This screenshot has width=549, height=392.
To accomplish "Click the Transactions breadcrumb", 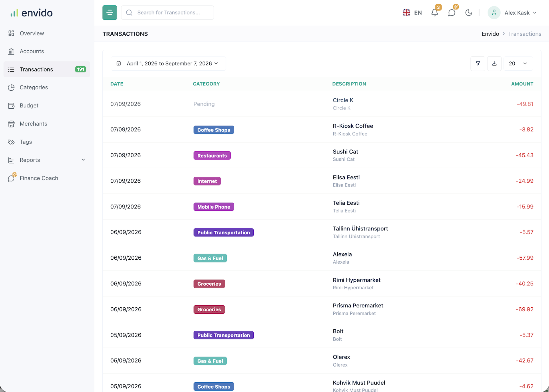I will 524,34.
